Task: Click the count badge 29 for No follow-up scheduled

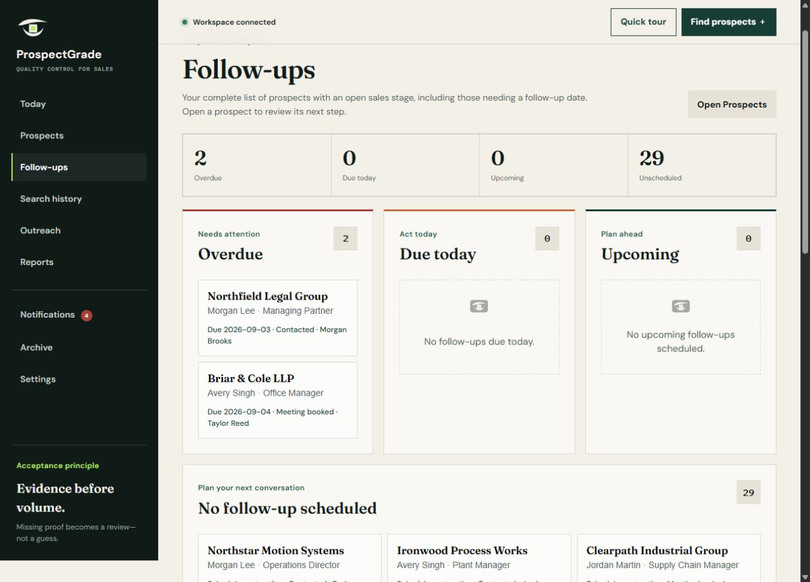Action: click(749, 492)
